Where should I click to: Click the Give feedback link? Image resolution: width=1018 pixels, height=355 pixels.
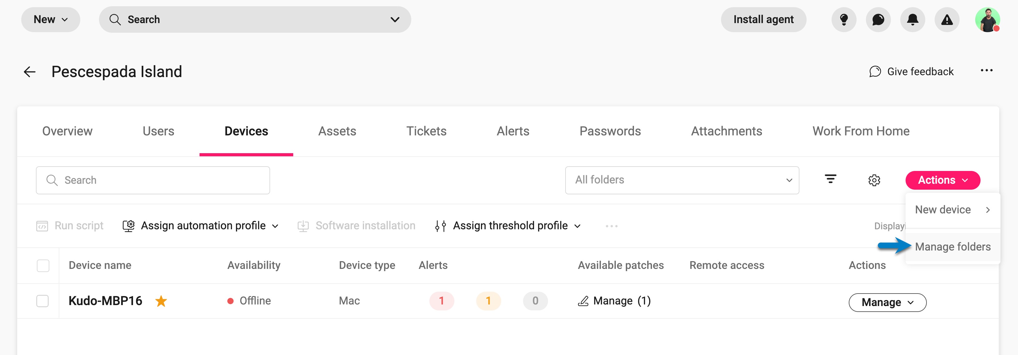[x=911, y=71]
